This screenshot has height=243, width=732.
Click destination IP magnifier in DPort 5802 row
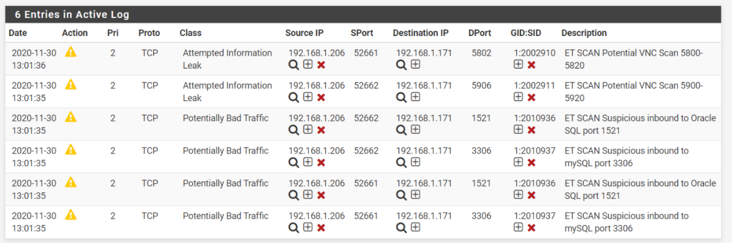tap(402, 65)
